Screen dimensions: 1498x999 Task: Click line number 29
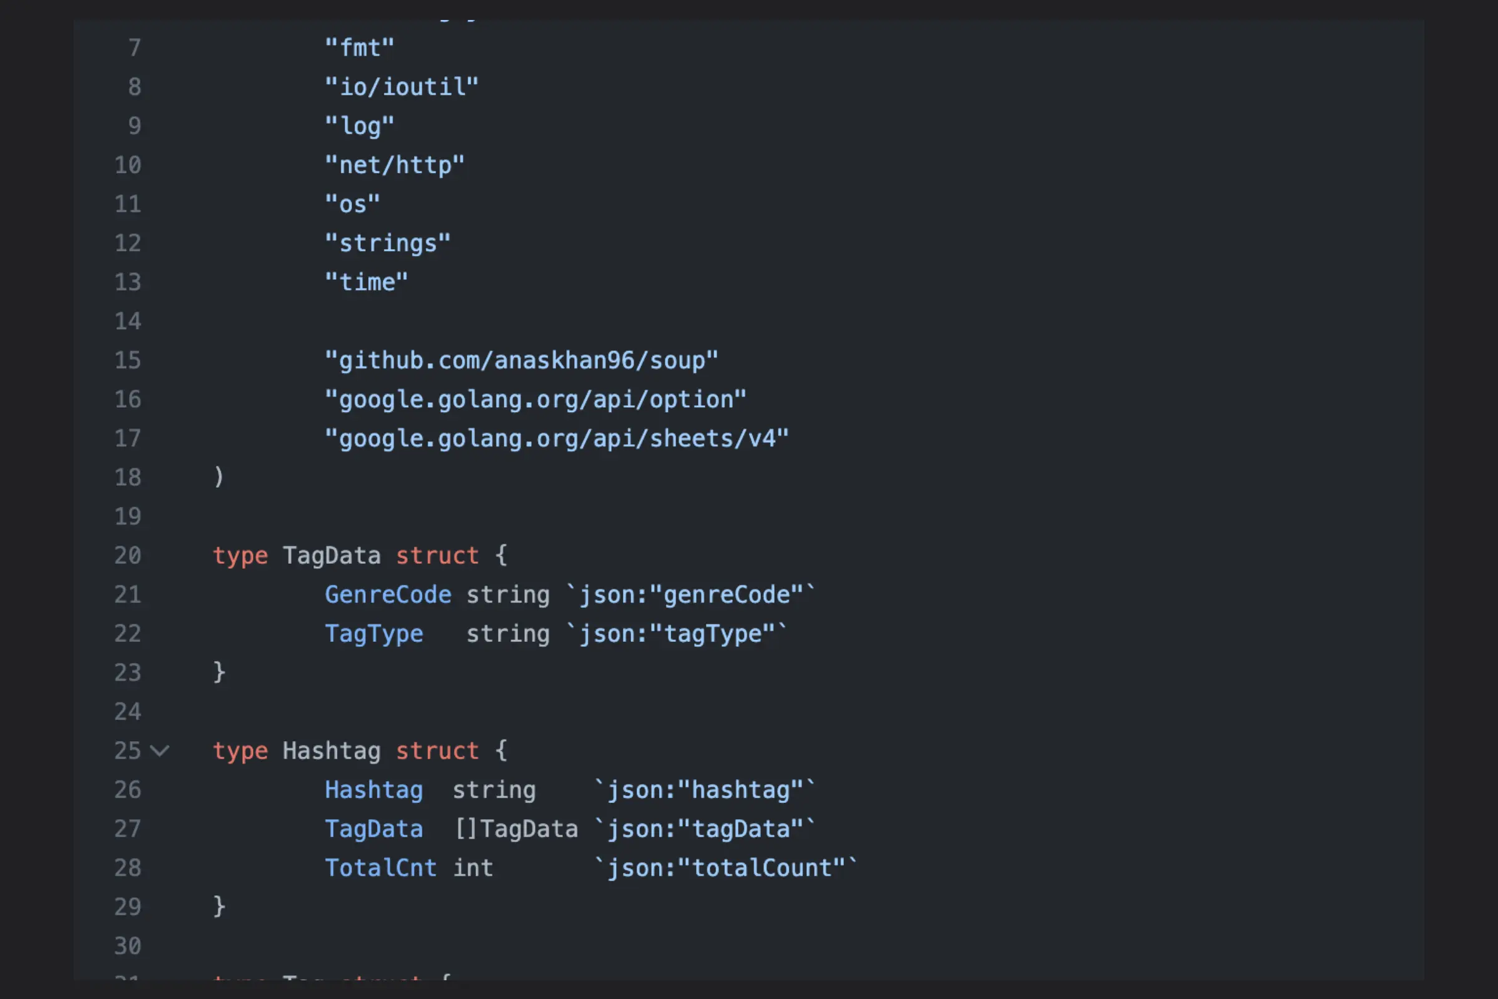tap(127, 907)
